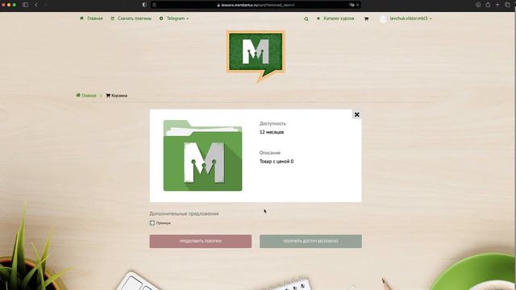Click the 'Главная' breadcrumb link
The height and width of the screenshot is (290, 516).
[86, 95]
